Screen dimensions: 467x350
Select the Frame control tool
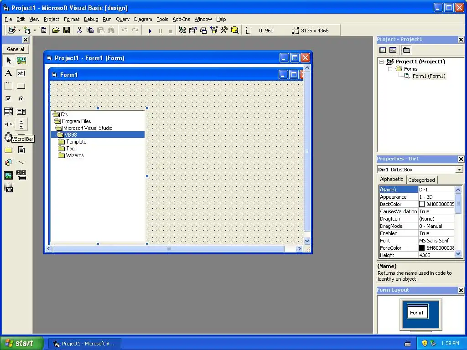[9, 86]
